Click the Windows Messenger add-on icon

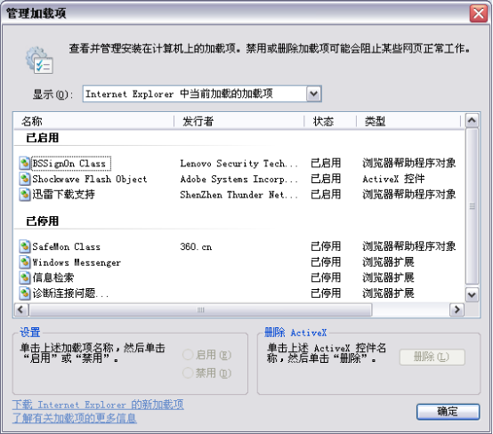point(25,262)
